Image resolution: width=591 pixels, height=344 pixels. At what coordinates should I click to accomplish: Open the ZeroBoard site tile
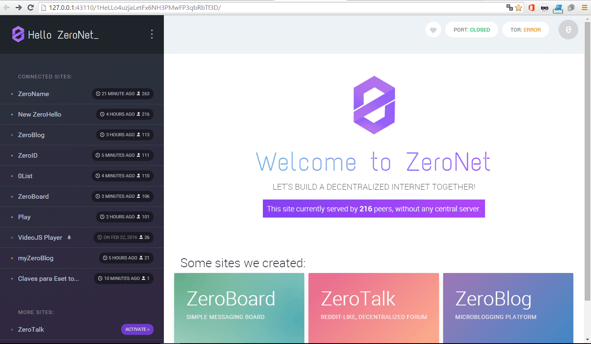click(239, 308)
